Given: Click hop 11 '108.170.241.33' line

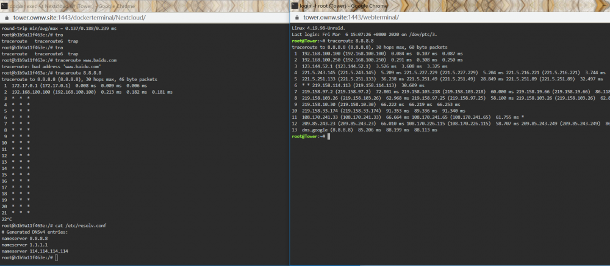Looking at the screenshot, I should (407, 117).
